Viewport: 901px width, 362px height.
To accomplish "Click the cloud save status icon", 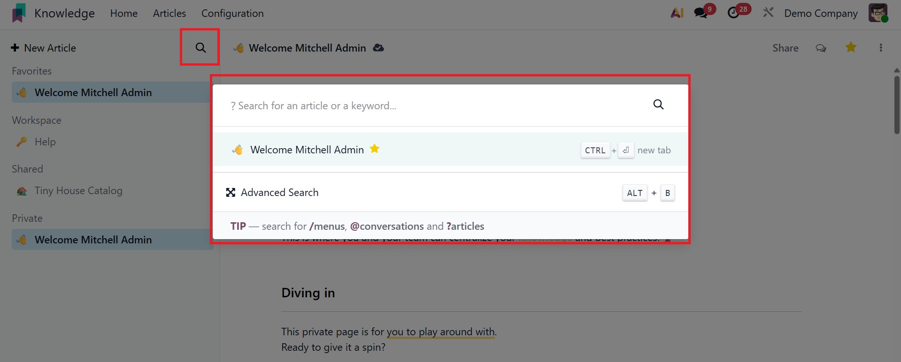I will click(378, 48).
